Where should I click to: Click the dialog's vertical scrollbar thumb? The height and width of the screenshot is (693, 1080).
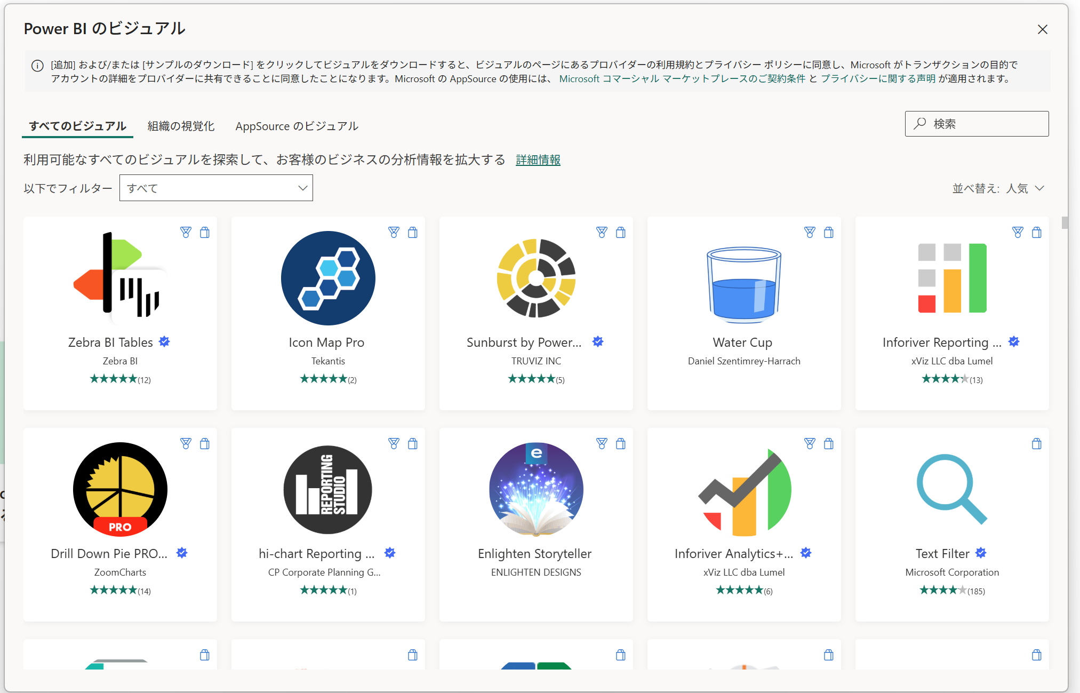pyautogui.click(x=1065, y=222)
